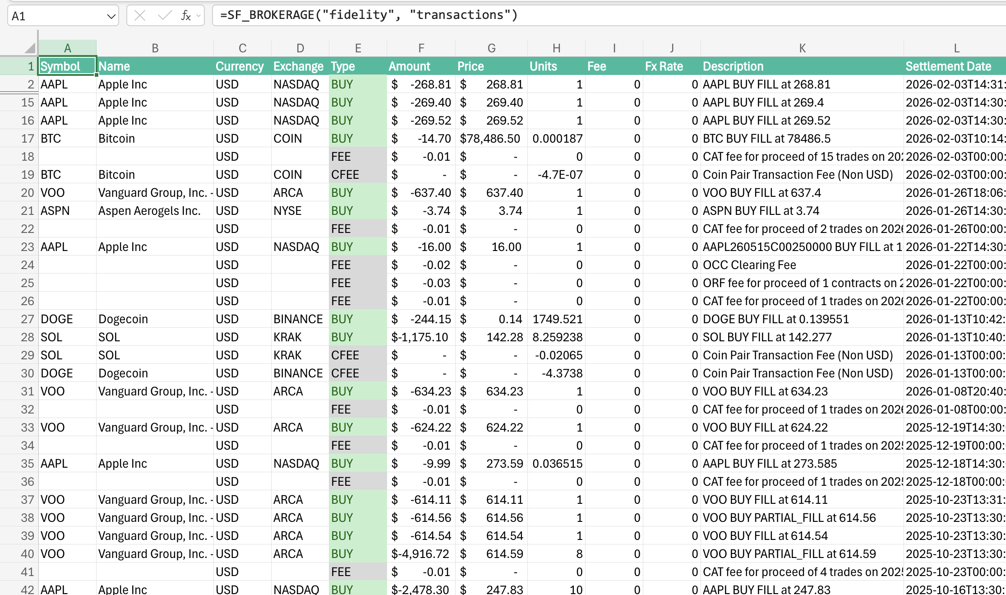Select the -4.7E-07 units cell

556,174
